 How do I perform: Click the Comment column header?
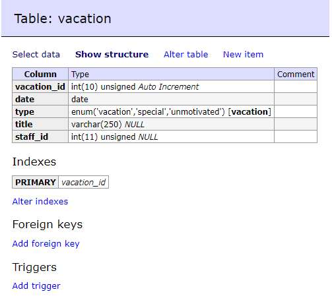click(296, 74)
